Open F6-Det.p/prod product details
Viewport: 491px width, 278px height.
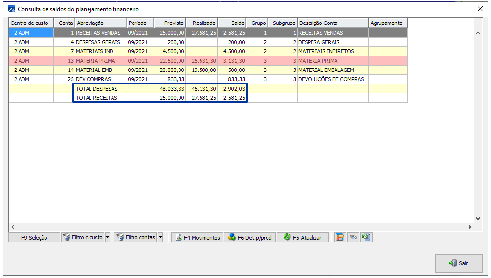point(249,237)
